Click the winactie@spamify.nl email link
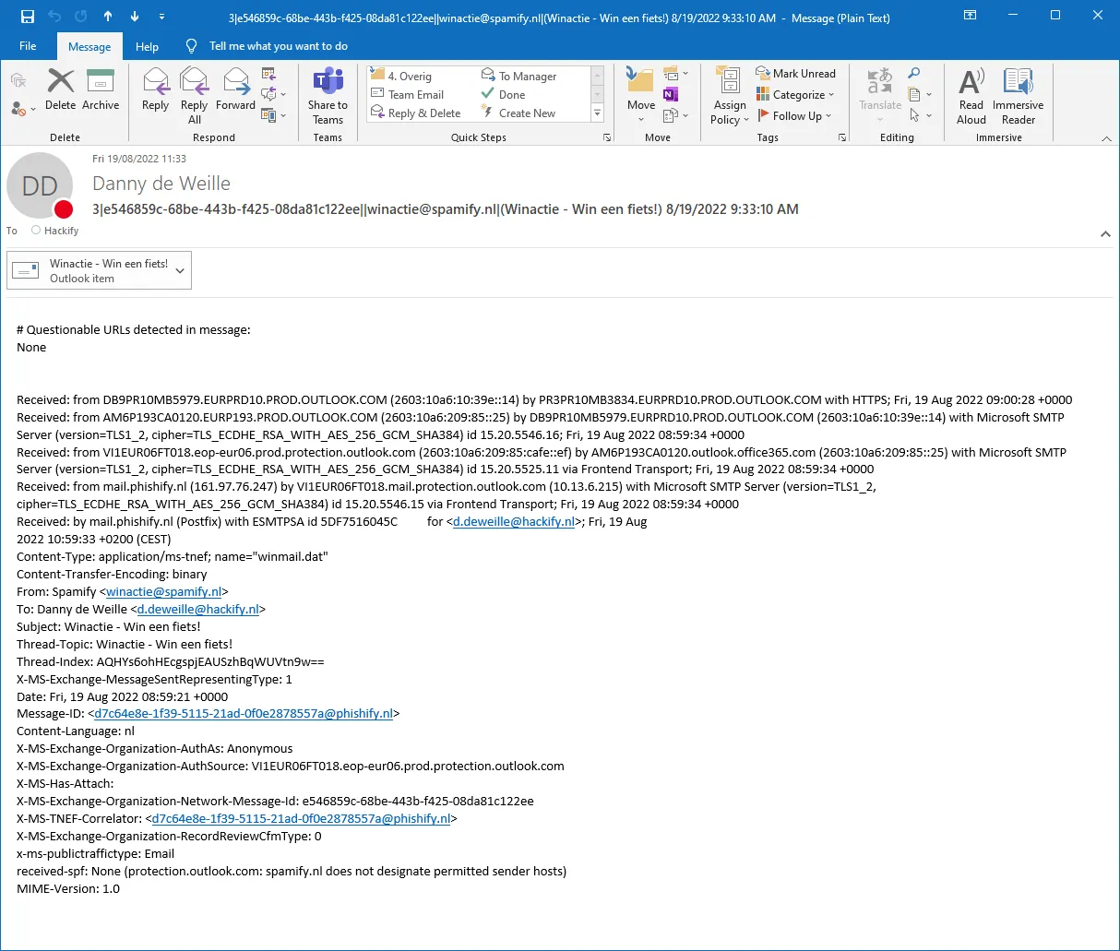 (163, 592)
